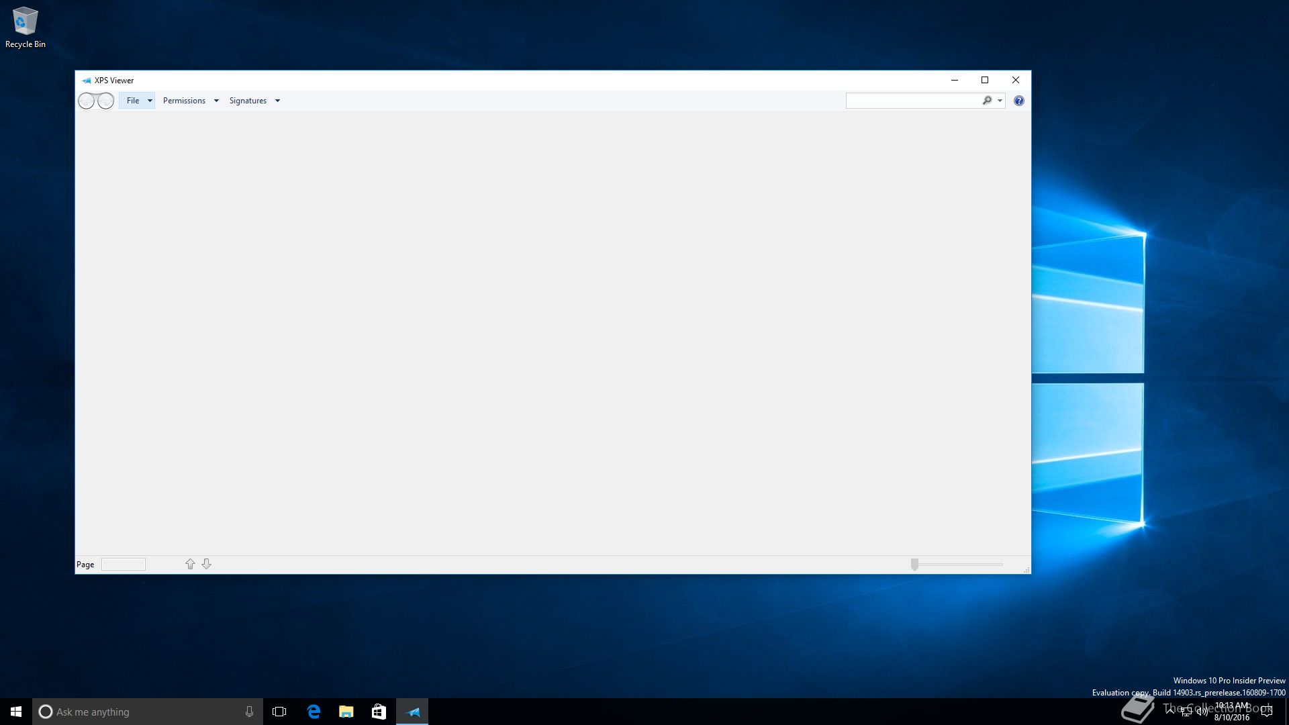Click the magnifier search icon
This screenshot has width=1289, height=725.
pos(987,101)
